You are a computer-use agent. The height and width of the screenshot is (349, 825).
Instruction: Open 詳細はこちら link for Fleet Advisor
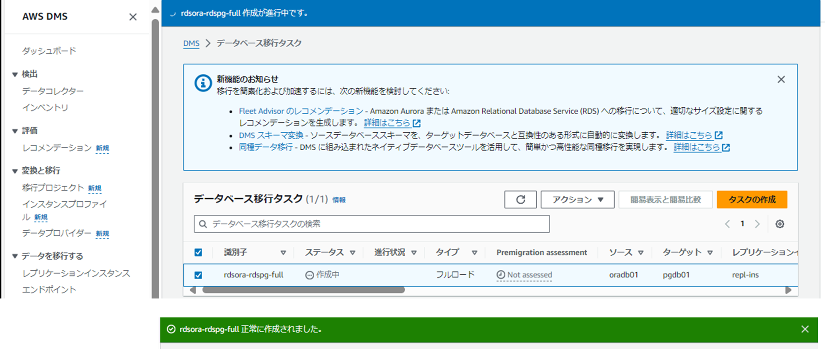click(392, 123)
